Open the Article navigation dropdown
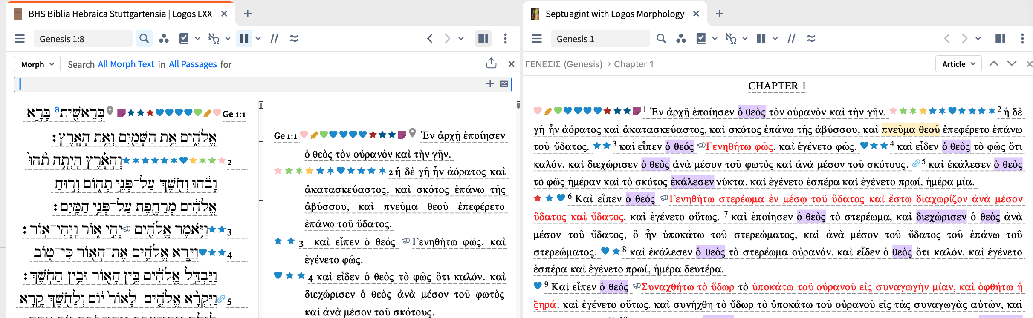This screenshot has width=1033, height=318. point(959,64)
